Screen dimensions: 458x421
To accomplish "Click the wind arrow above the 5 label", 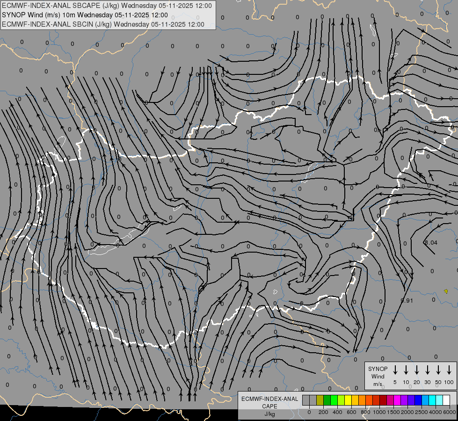I will (x=395, y=370).
